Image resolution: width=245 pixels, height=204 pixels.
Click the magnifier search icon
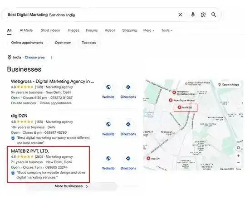[x=214, y=15]
